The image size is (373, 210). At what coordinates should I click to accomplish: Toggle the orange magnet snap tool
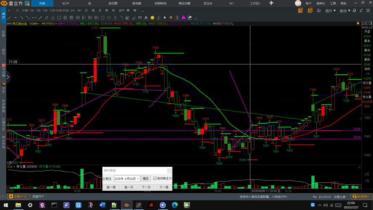[171, 18]
